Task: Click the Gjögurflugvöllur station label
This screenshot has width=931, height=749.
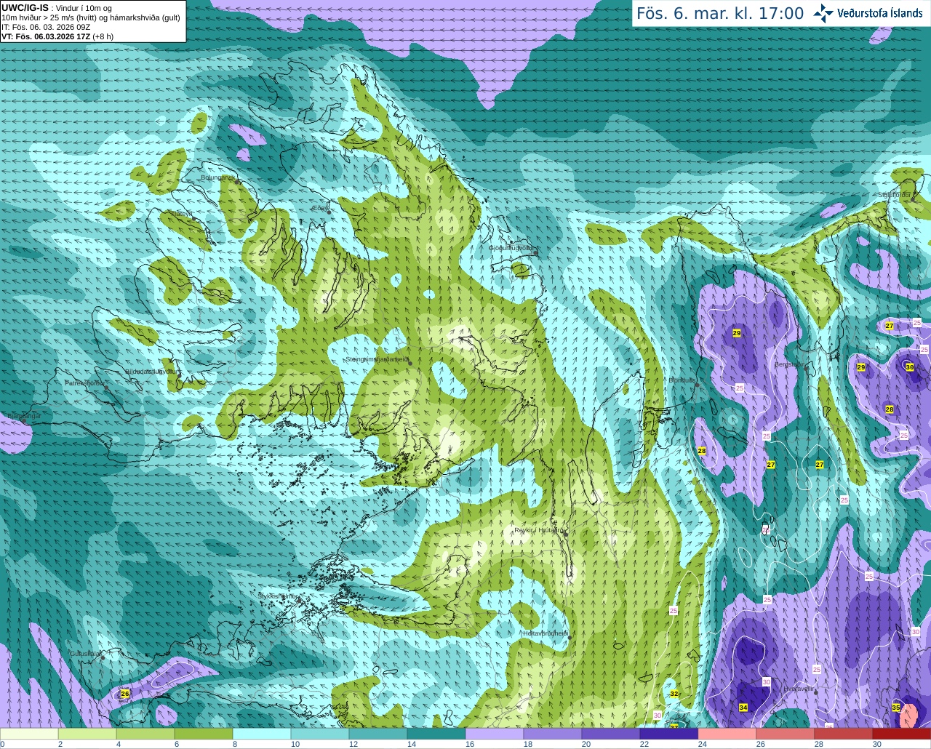Action: pos(512,248)
